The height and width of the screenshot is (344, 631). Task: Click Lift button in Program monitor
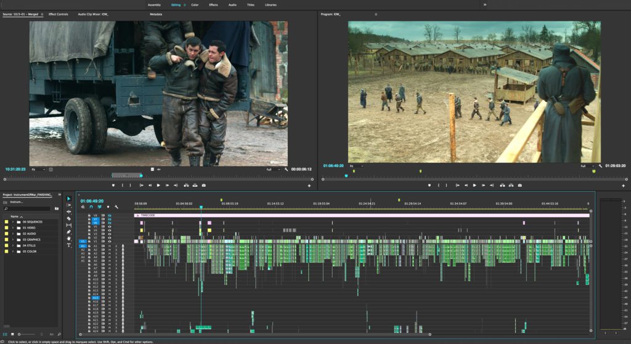pyautogui.click(x=502, y=186)
